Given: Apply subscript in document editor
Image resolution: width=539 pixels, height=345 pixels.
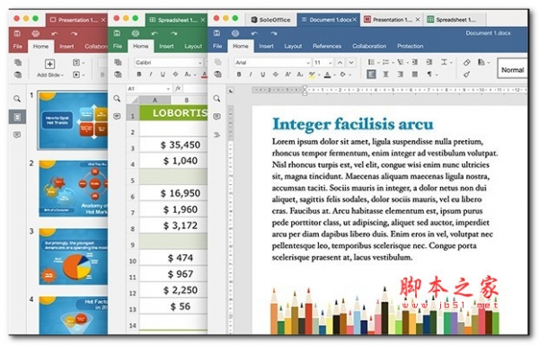Looking at the screenshot, I should [x=300, y=75].
